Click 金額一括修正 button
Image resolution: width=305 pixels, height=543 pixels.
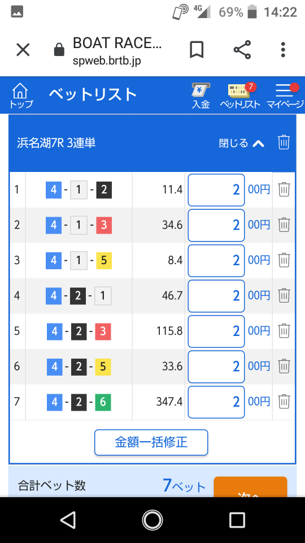point(151,442)
